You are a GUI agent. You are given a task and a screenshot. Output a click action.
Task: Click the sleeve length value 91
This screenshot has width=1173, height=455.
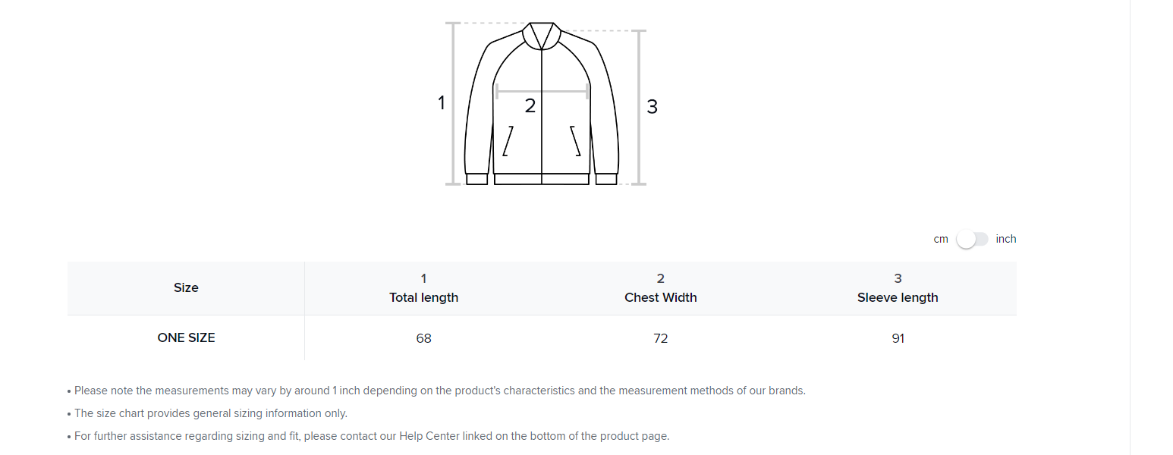point(898,338)
